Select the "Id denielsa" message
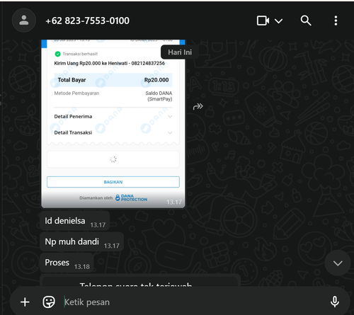Viewport: 354px width, 315px height. (x=74, y=221)
